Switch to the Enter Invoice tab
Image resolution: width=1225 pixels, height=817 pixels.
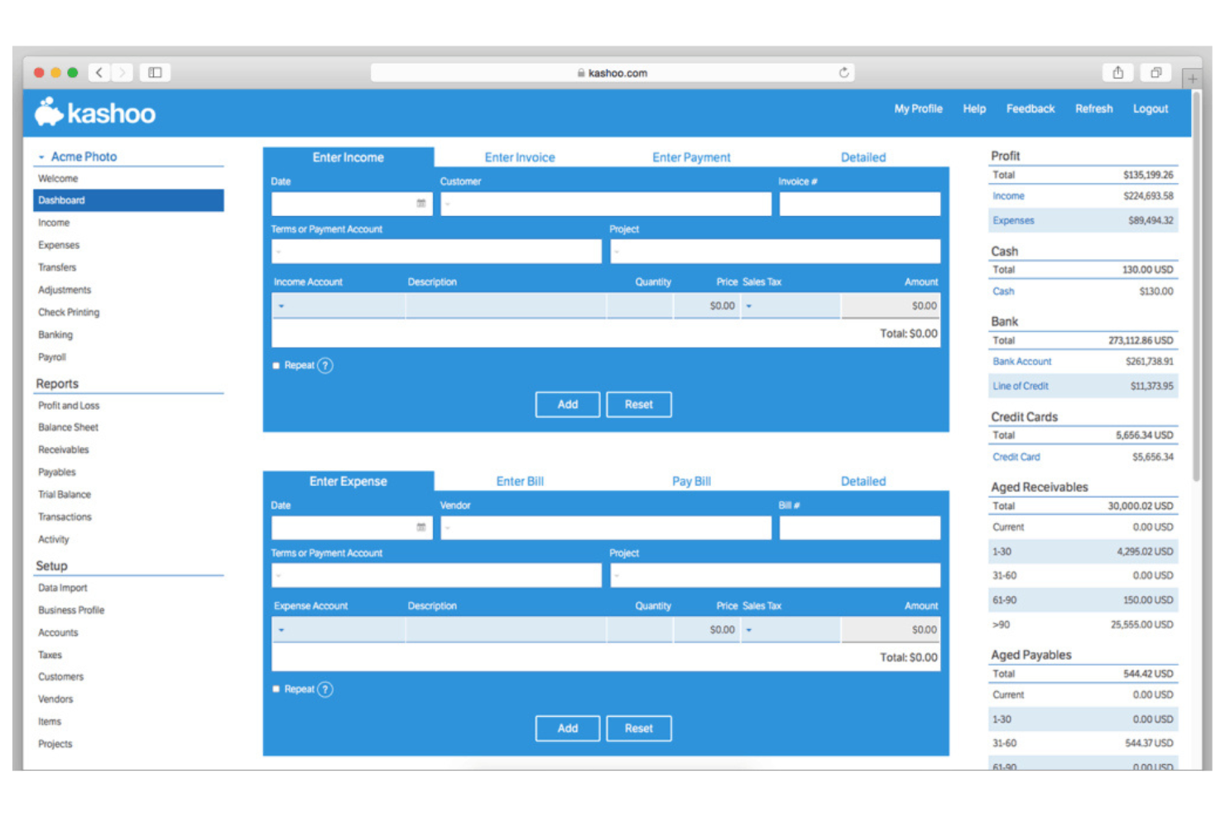pyautogui.click(x=520, y=156)
